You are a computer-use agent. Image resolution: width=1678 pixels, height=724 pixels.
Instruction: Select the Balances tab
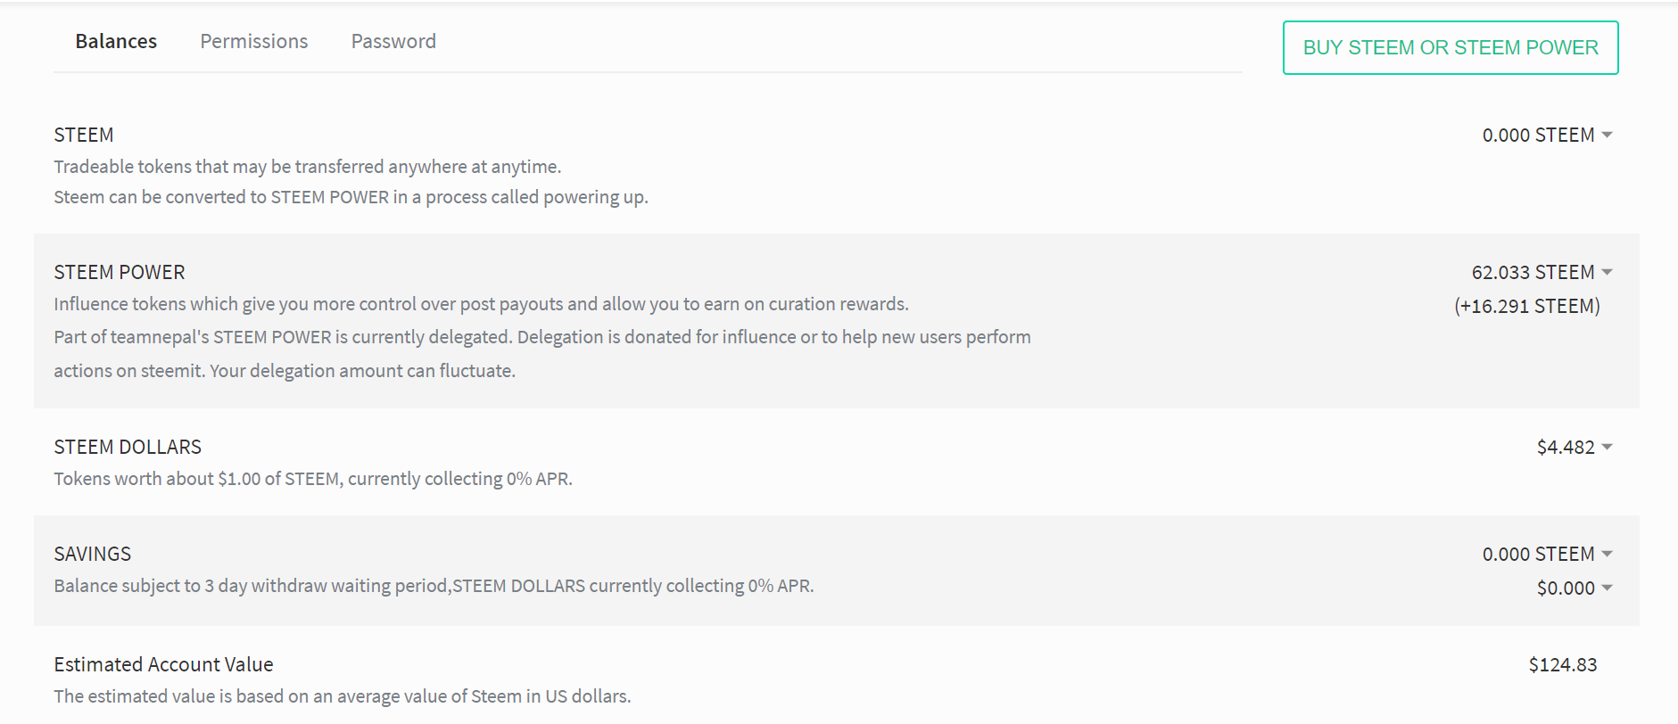coord(116,41)
